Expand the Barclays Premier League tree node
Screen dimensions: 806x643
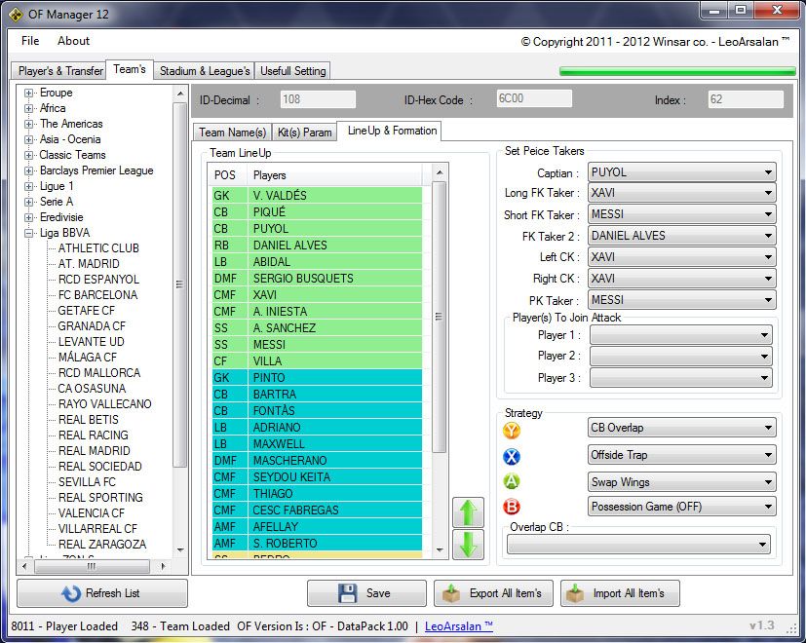click(29, 170)
